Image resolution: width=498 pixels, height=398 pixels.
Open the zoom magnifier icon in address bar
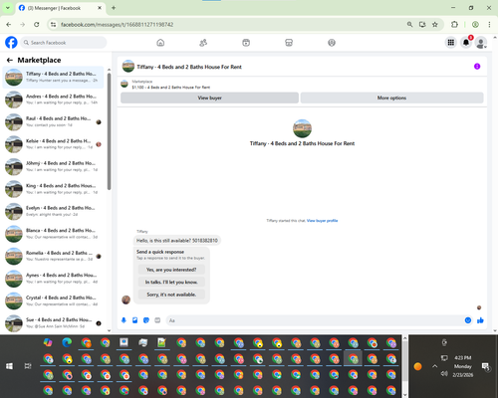point(409,24)
